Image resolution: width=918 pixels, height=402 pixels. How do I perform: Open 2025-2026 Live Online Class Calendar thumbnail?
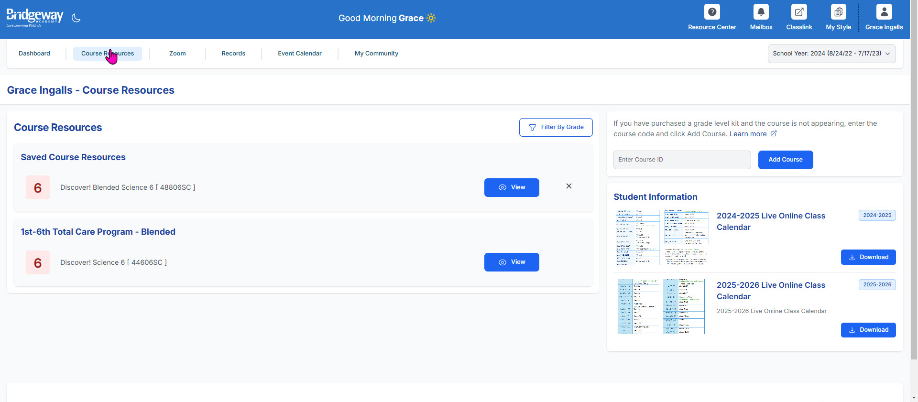(x=661, y=306)
